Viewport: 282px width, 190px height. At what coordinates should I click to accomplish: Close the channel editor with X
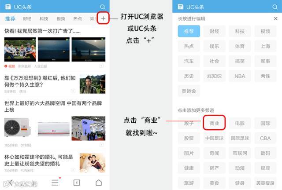[x=275, y=18]
